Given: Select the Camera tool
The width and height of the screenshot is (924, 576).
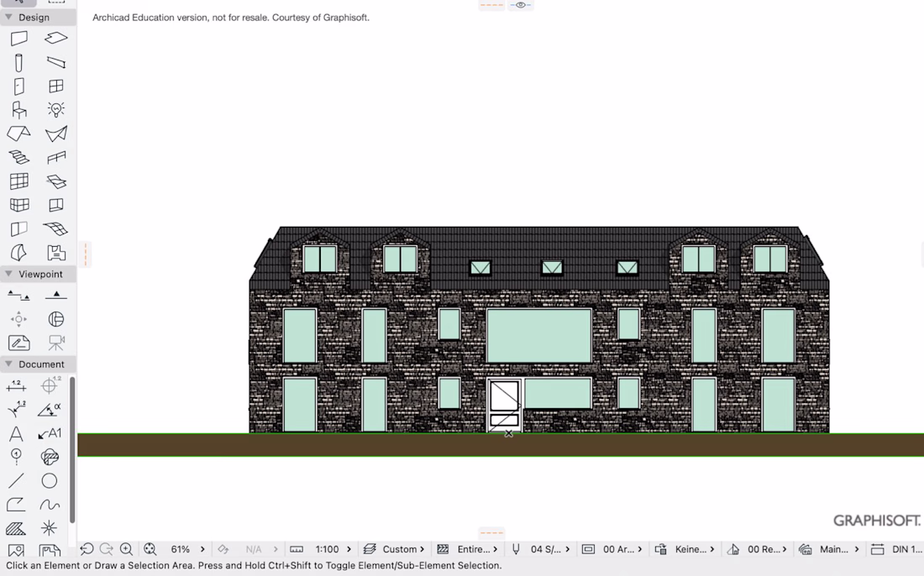Looking at the screenshot, I should pos(56,343).
